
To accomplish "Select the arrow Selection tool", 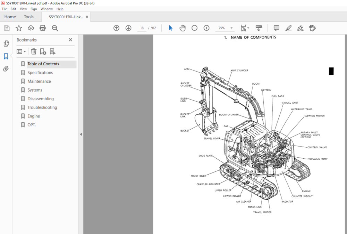I will click(x=170, y=28).
